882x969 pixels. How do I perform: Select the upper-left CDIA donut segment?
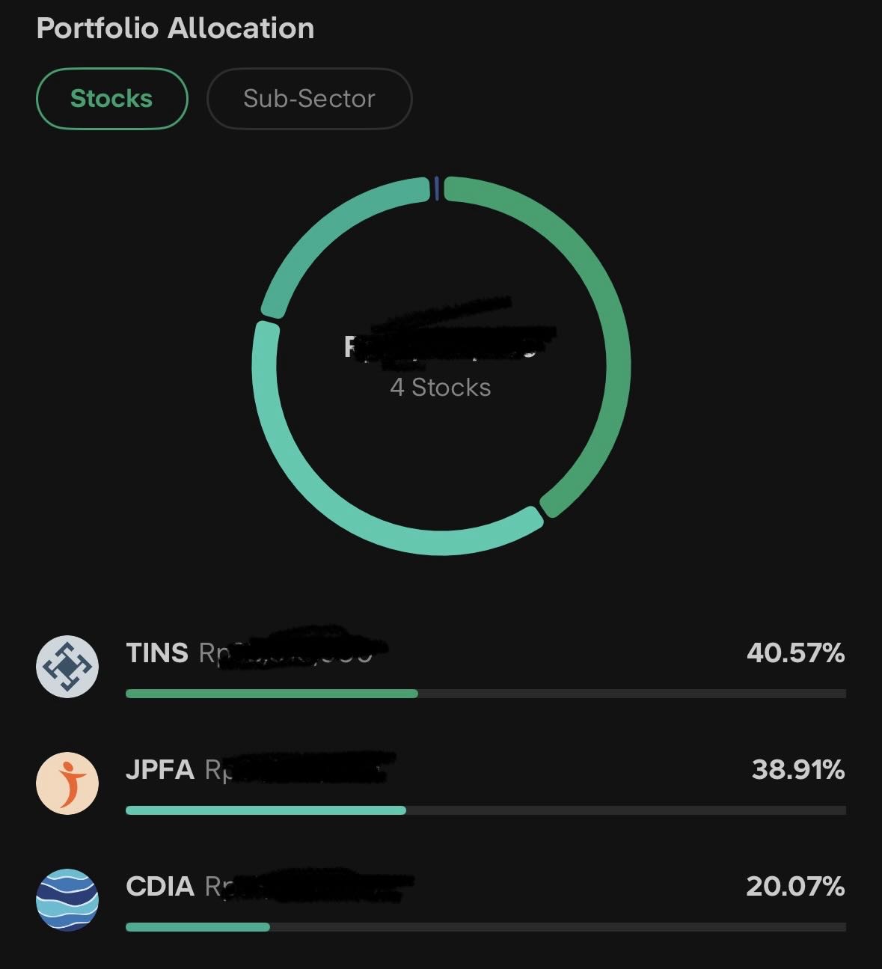tap(328, 232)
